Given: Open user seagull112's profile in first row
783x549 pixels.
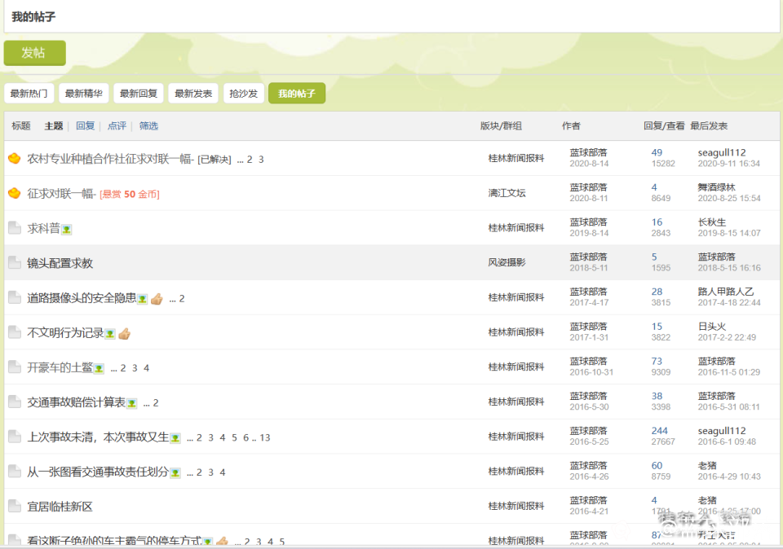Looking at the screenshot, I should point(721,153).
